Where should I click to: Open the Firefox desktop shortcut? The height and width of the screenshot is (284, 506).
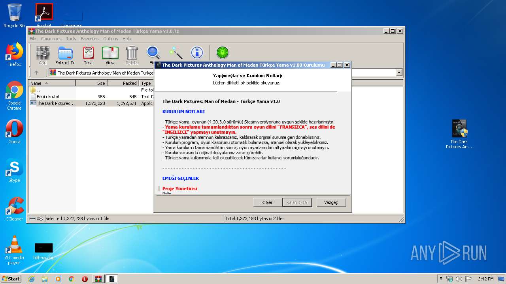tap(14, 54)
